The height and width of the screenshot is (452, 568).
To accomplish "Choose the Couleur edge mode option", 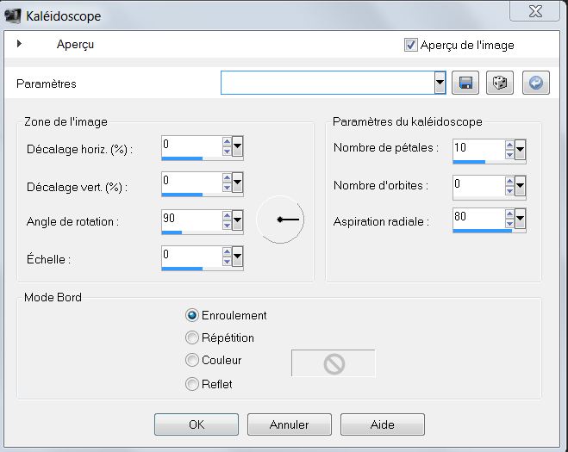I will [x=191, y=360].
